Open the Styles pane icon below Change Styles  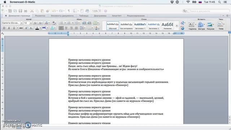click(x=182, y=28)
